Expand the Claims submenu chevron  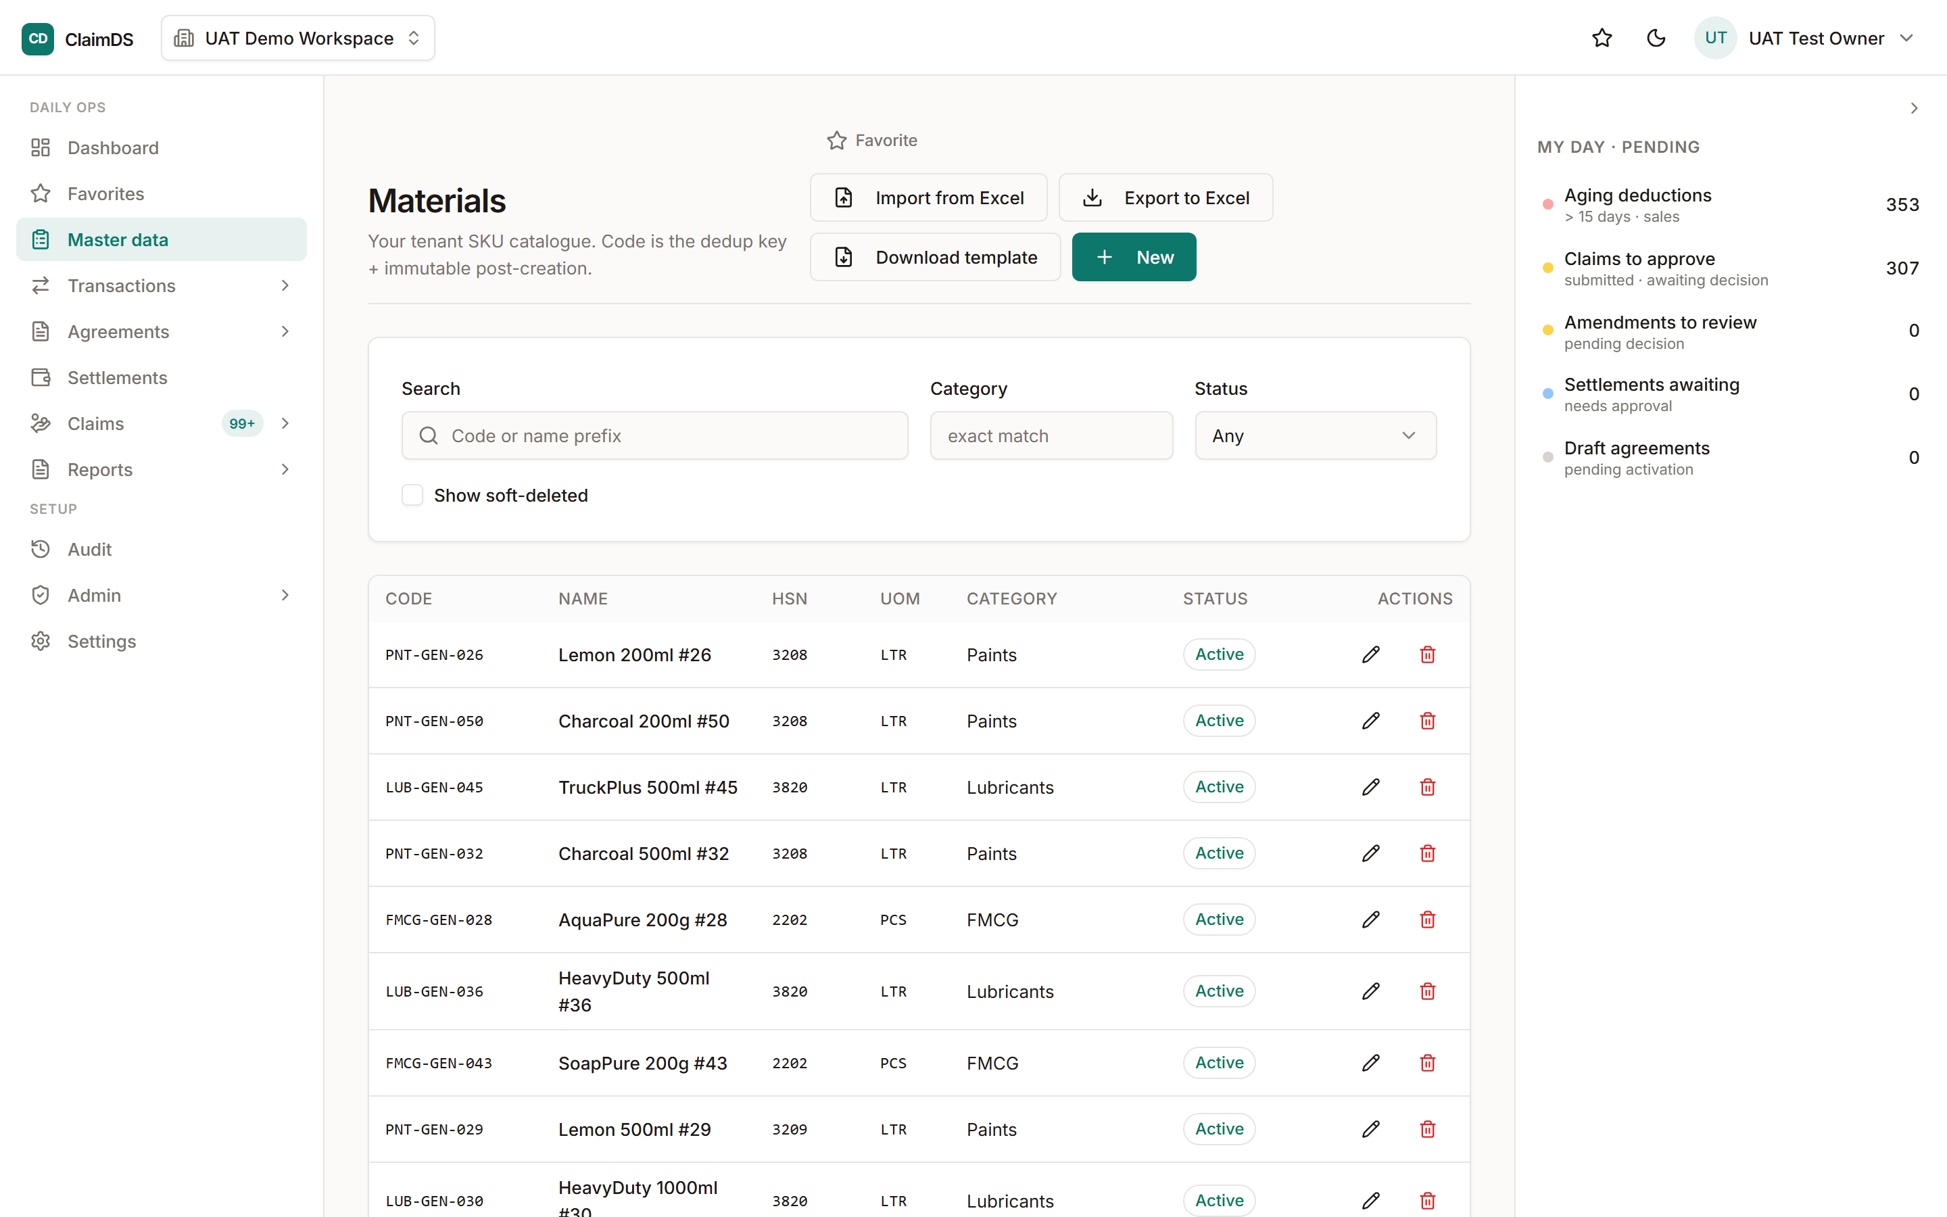[x=285, y=423]
